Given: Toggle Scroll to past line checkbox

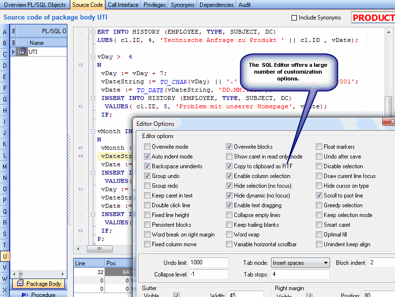Looking at the screenshot, I should pyautogui.click(x=319, y=196).
